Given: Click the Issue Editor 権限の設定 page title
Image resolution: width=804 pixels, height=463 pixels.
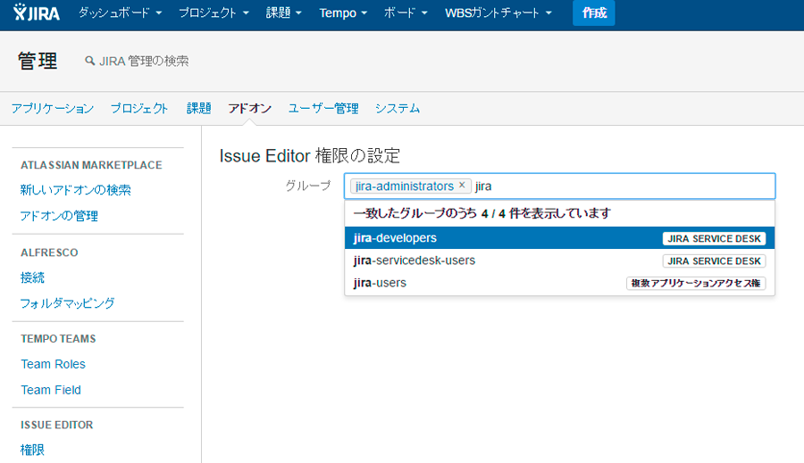Looking at the screenshot, I should pyautogui.click(x=310, y=156).
